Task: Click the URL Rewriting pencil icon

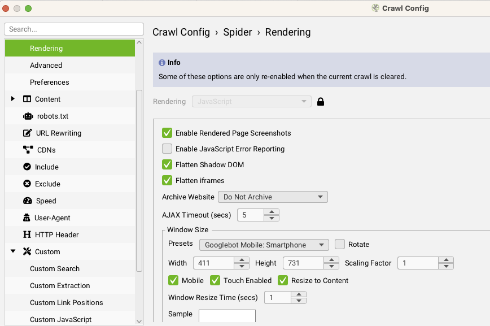Action: click(x=28, y=133)
